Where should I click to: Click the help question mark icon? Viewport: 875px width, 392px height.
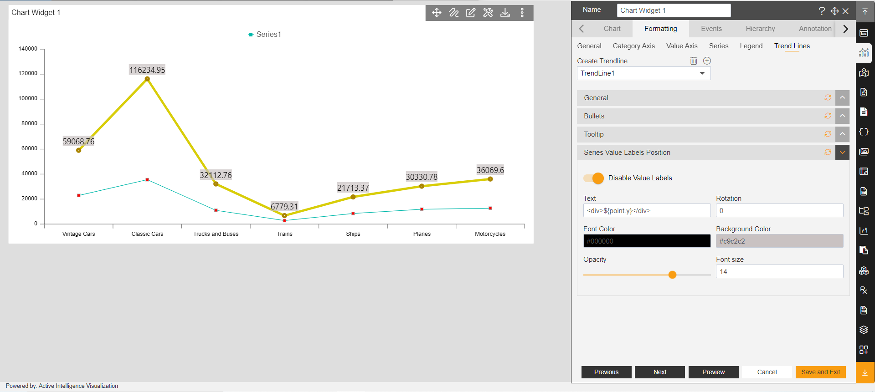coord(822,11)
